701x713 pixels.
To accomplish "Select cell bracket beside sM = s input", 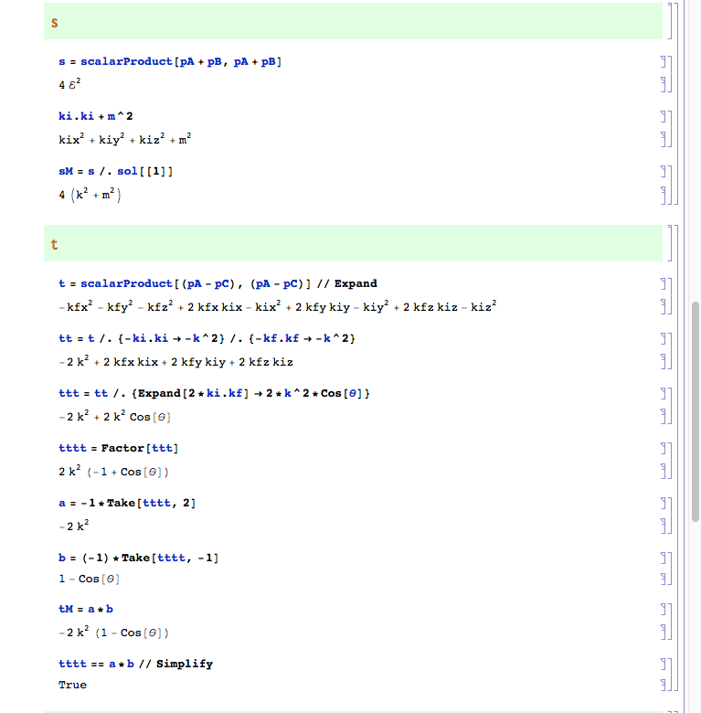I will click(x=664, y=172).
